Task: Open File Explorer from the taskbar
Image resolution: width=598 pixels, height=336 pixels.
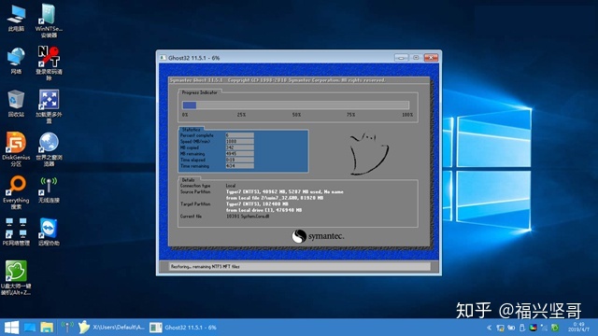Action: 47,328
